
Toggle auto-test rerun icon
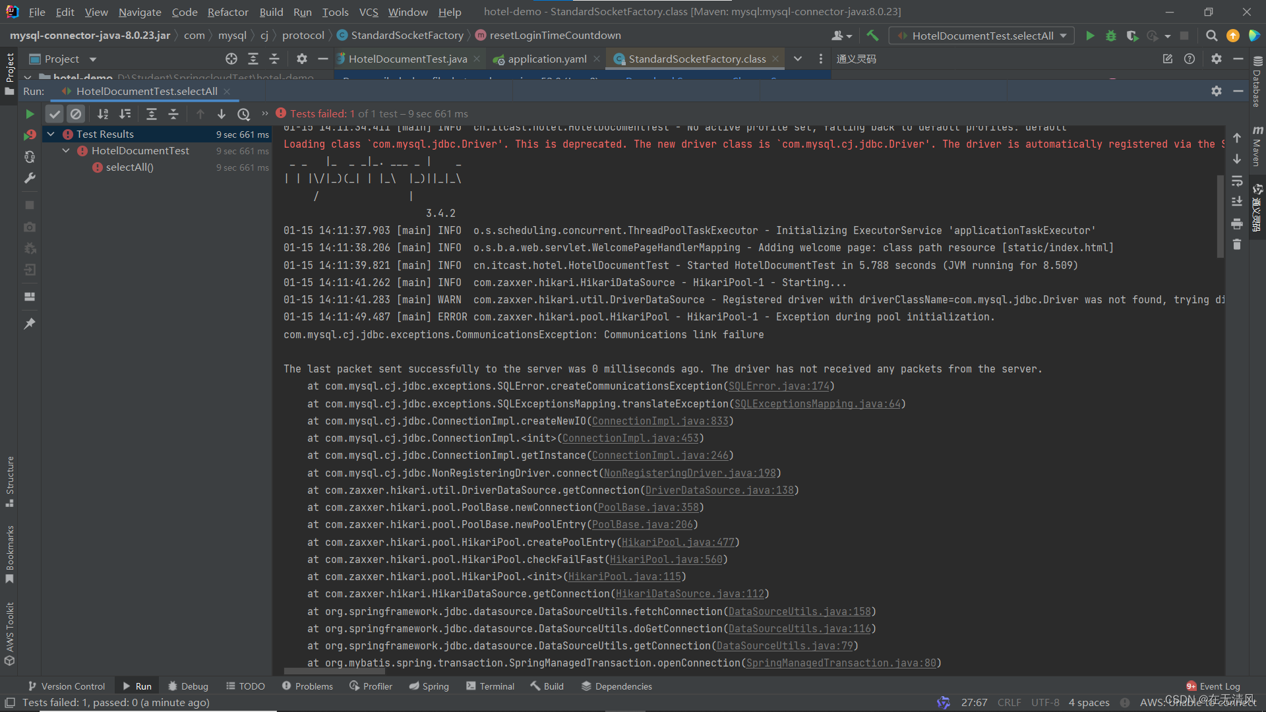(30, 157)
